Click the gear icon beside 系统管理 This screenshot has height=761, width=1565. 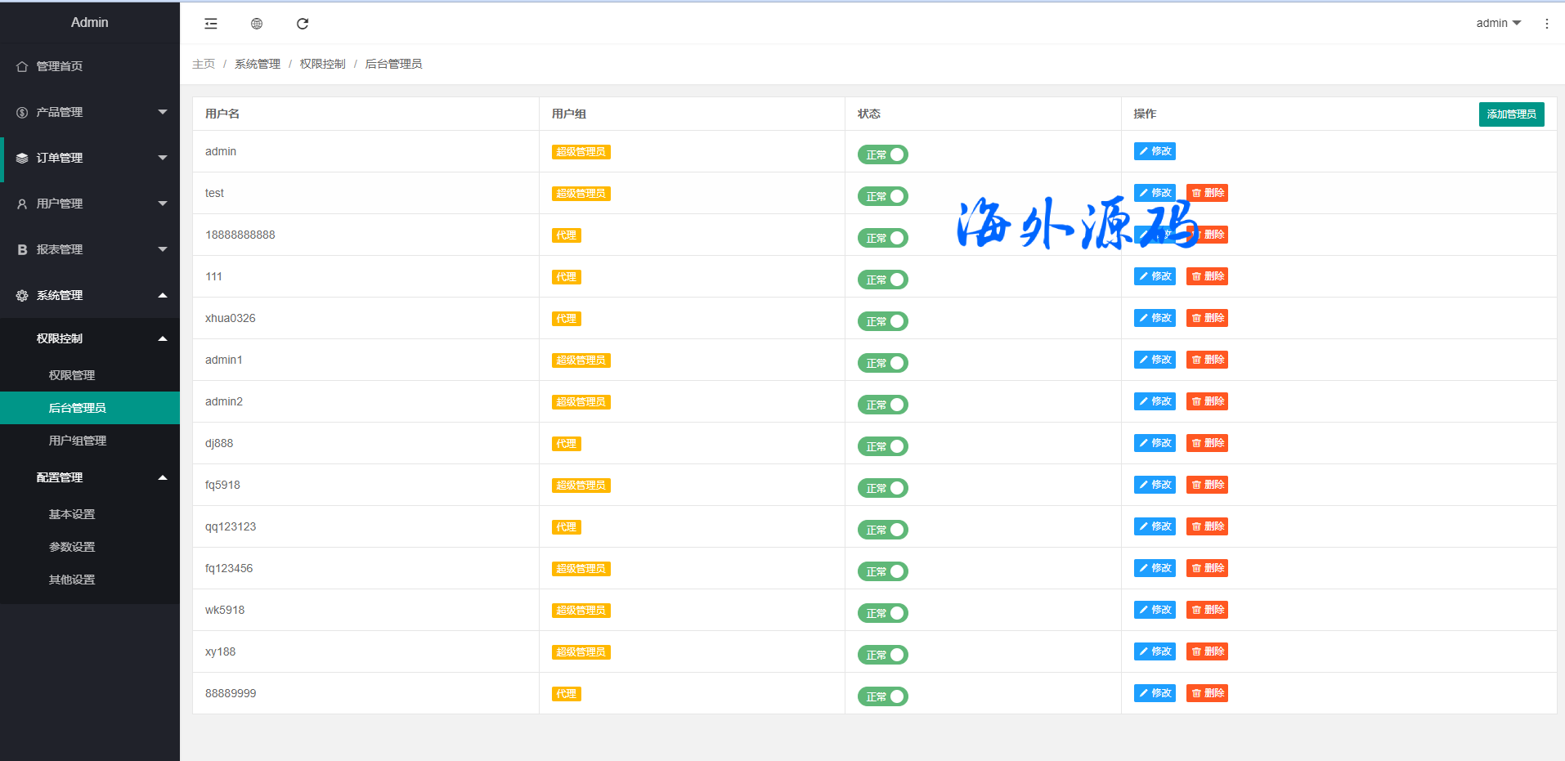pyautogui.click(x=22, y=295)
